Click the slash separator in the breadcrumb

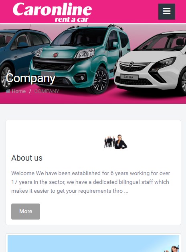pyautogui.click(x=30, y=91)
